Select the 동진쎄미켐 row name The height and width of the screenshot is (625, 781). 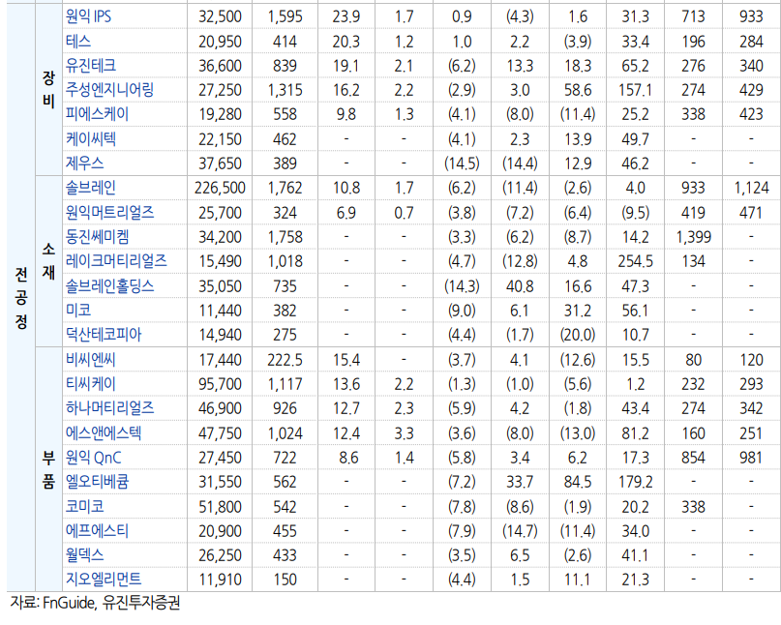tap(97, 237)
